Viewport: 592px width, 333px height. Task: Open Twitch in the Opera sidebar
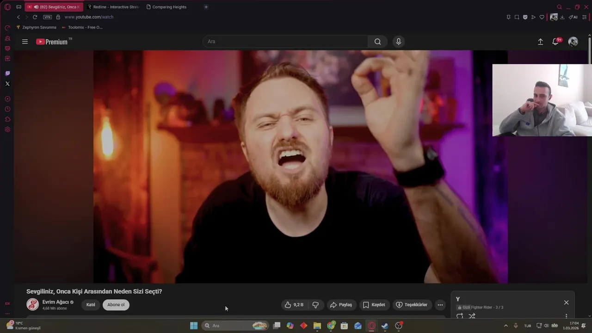[x=7, y=74]
